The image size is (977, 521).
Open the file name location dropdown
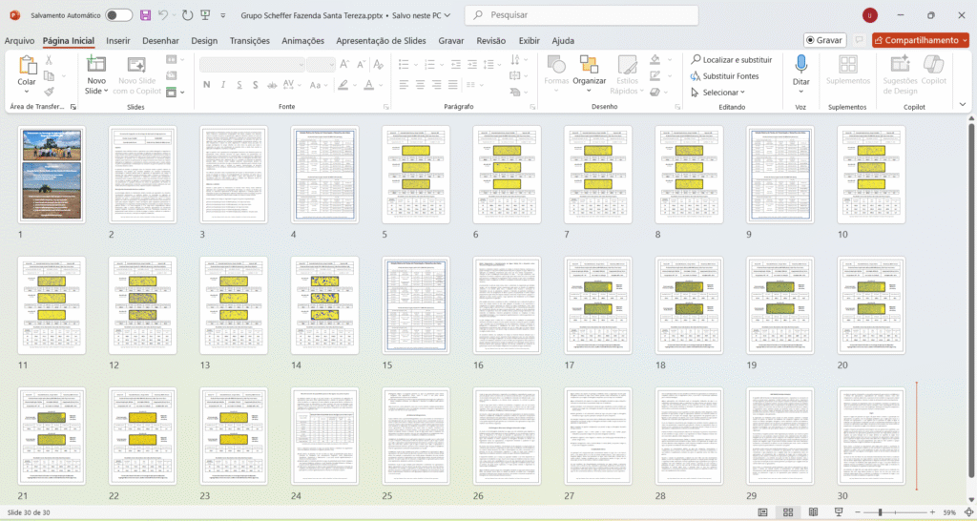click(x=447, y=15)
